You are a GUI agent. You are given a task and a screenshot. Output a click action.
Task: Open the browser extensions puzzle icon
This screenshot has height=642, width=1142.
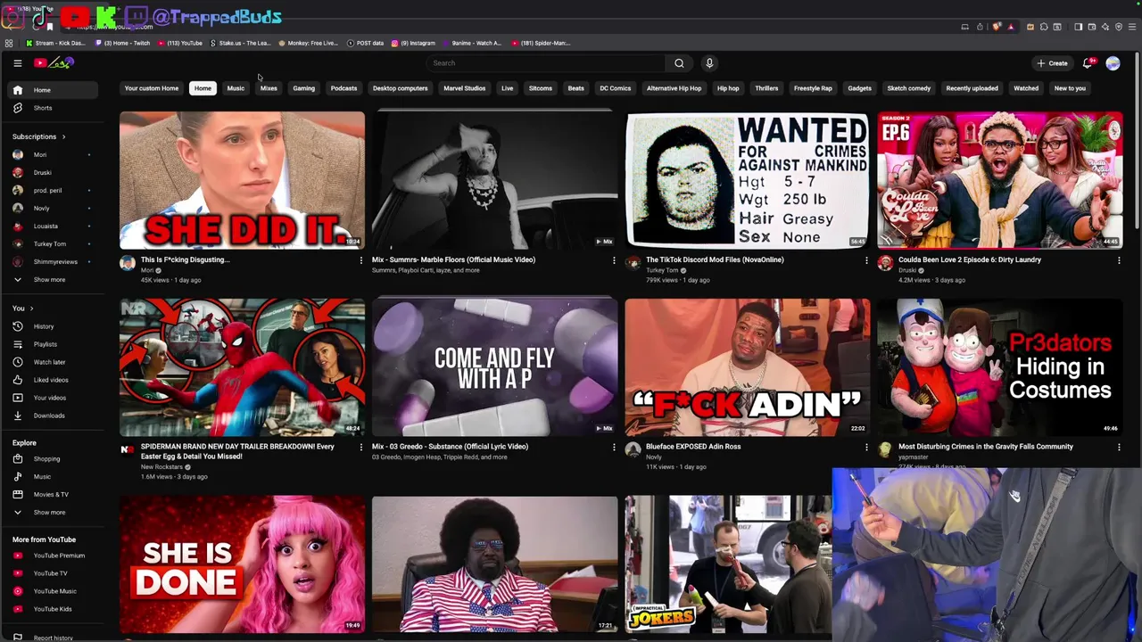[x=1044, y=27]
